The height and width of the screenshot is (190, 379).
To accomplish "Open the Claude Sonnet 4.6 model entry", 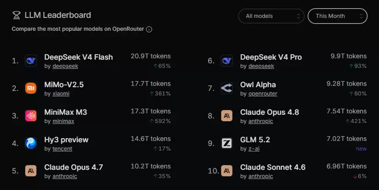I will coord(273,167).
